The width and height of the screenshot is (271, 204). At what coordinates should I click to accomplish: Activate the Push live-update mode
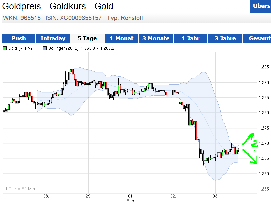pos(18,38)
